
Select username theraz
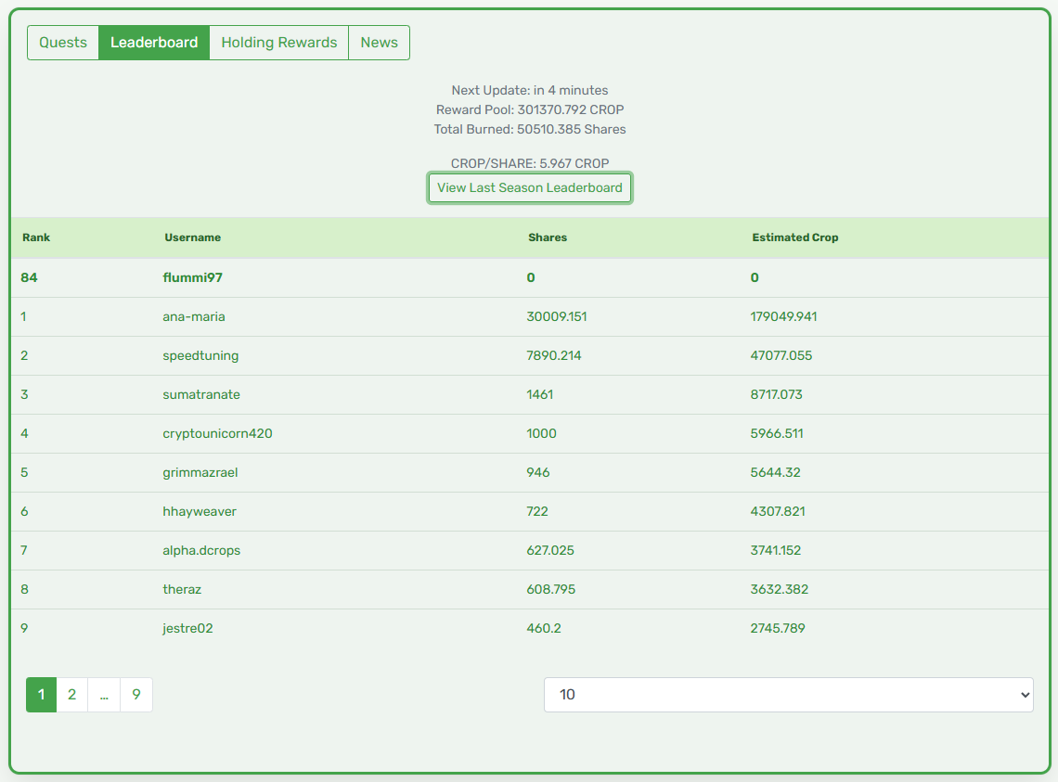(182, 589)
